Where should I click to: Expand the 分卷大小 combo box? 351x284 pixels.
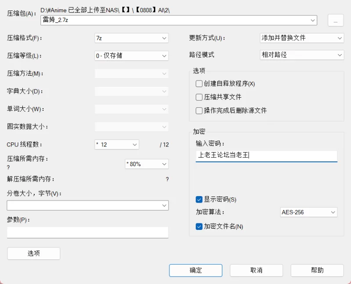[x=88, y=205]
